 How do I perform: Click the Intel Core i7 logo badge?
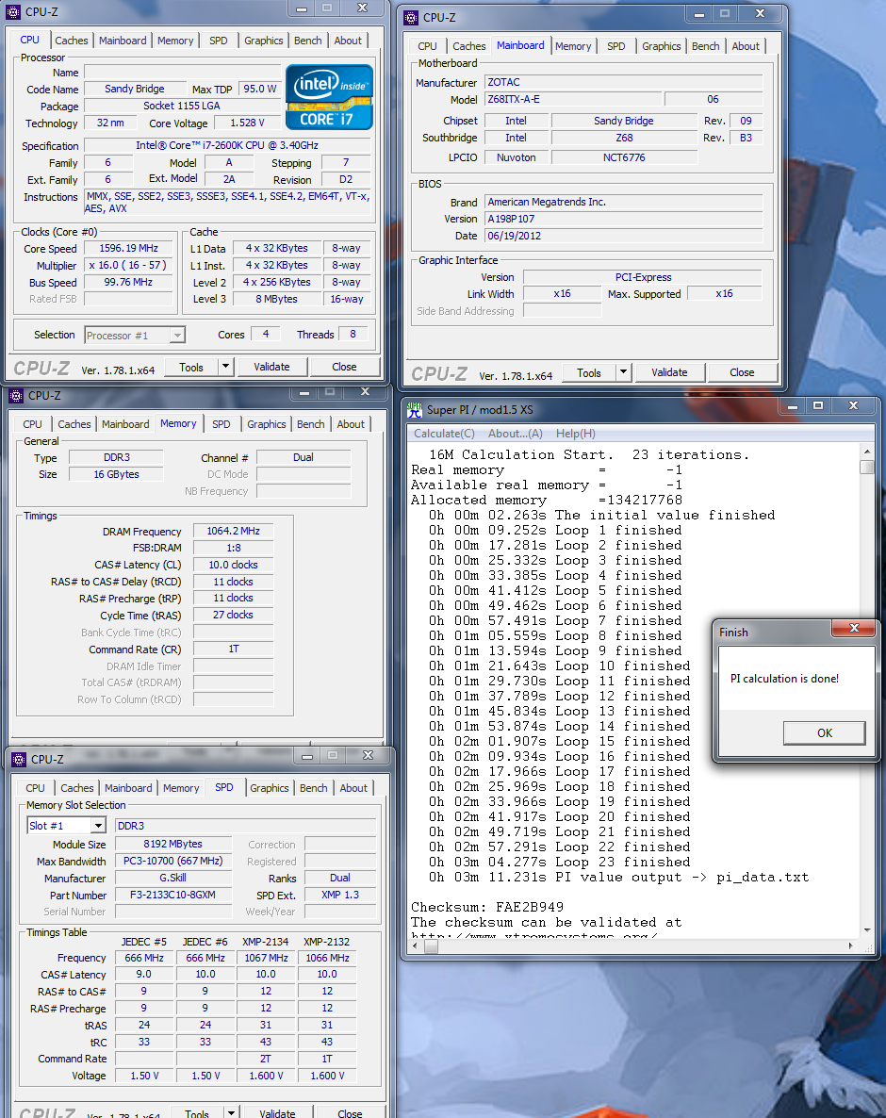click(329, 97)
